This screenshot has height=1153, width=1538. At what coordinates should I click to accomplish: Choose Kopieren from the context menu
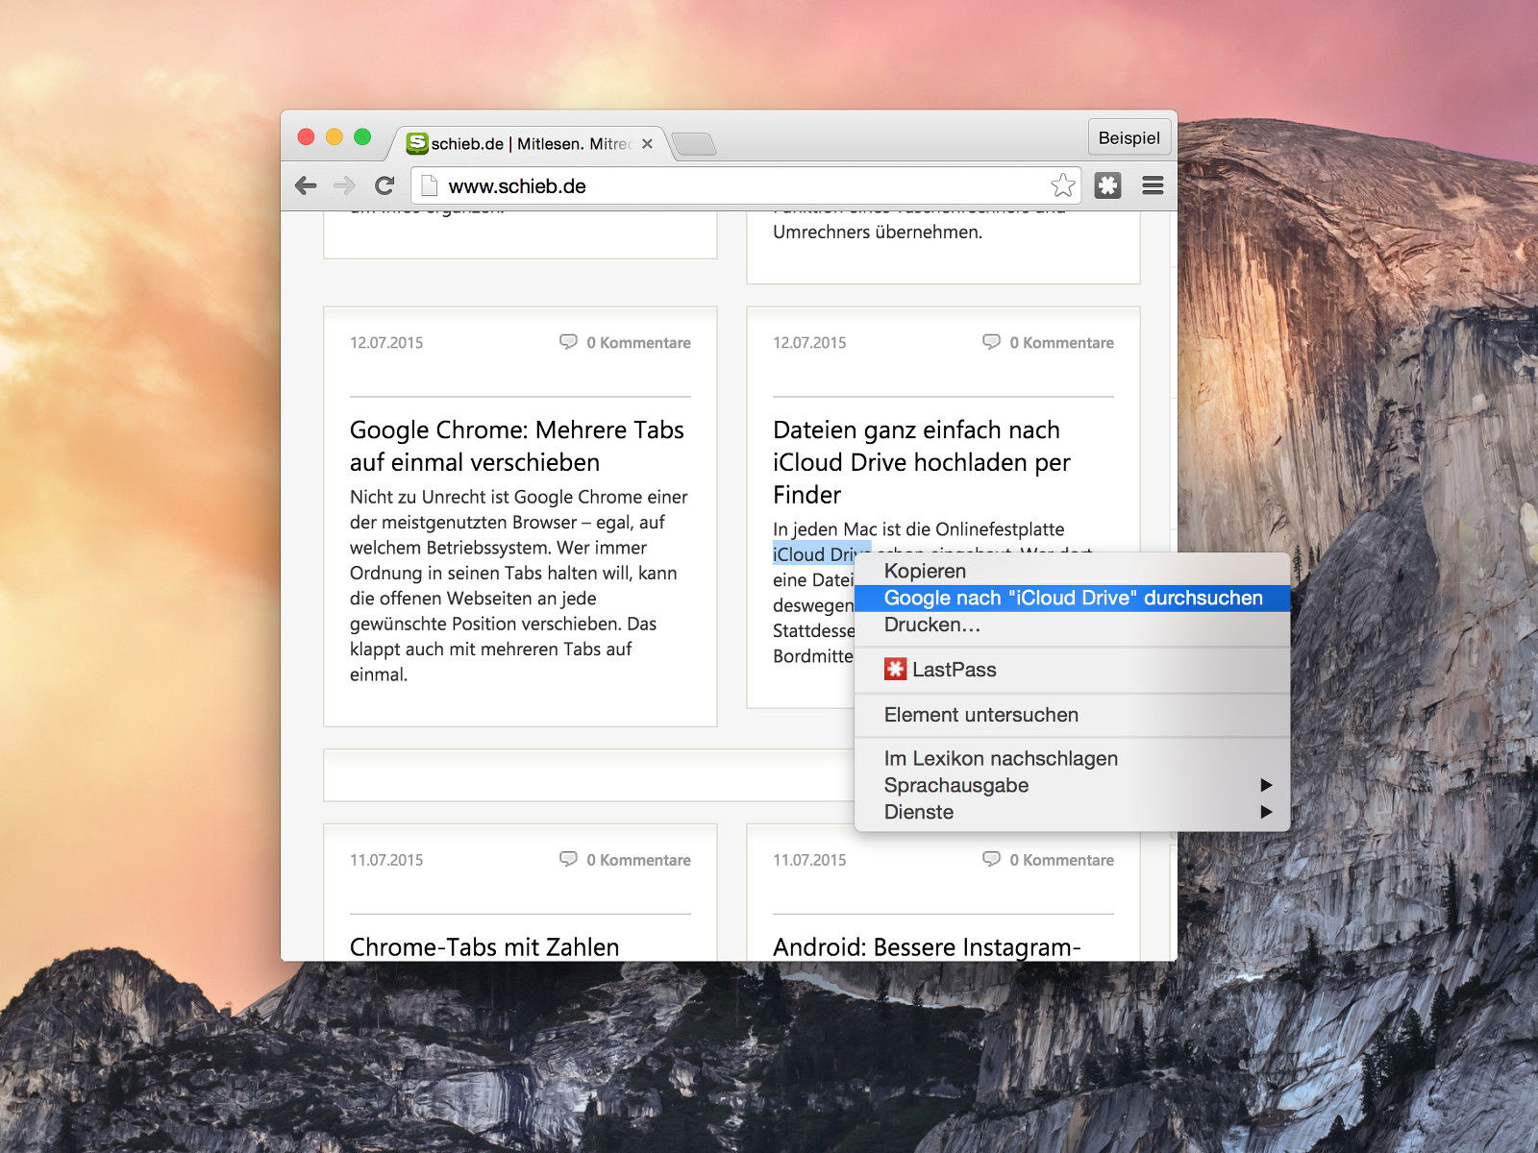click(x=1072, y=571)
